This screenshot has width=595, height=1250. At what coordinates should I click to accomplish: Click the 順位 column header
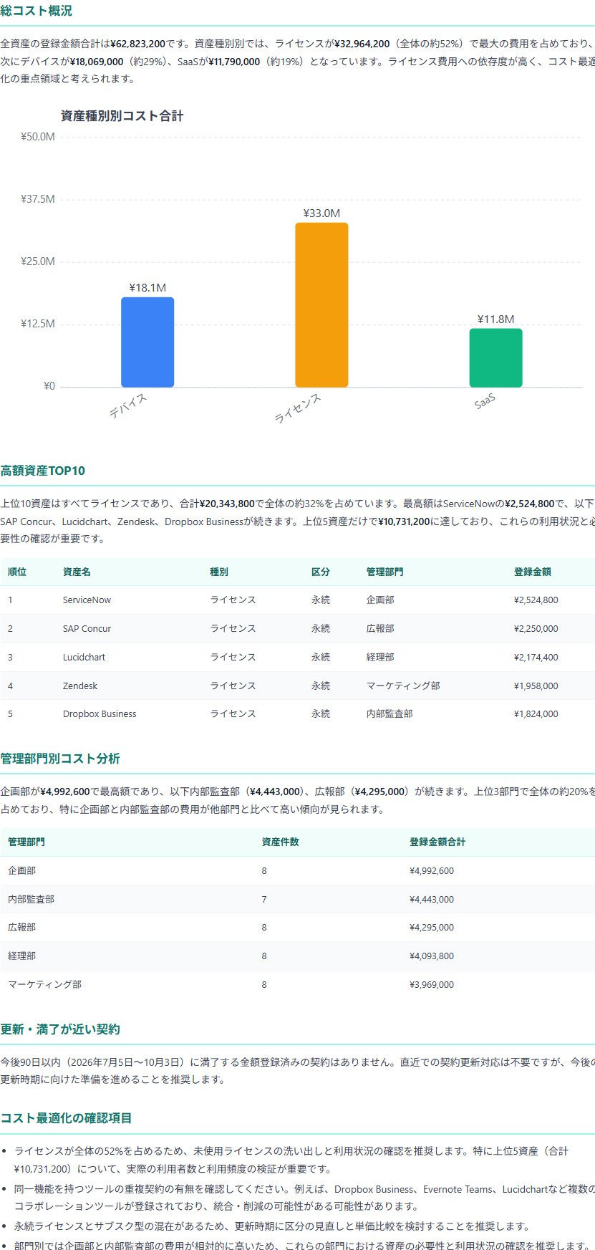tap(17, 572)
